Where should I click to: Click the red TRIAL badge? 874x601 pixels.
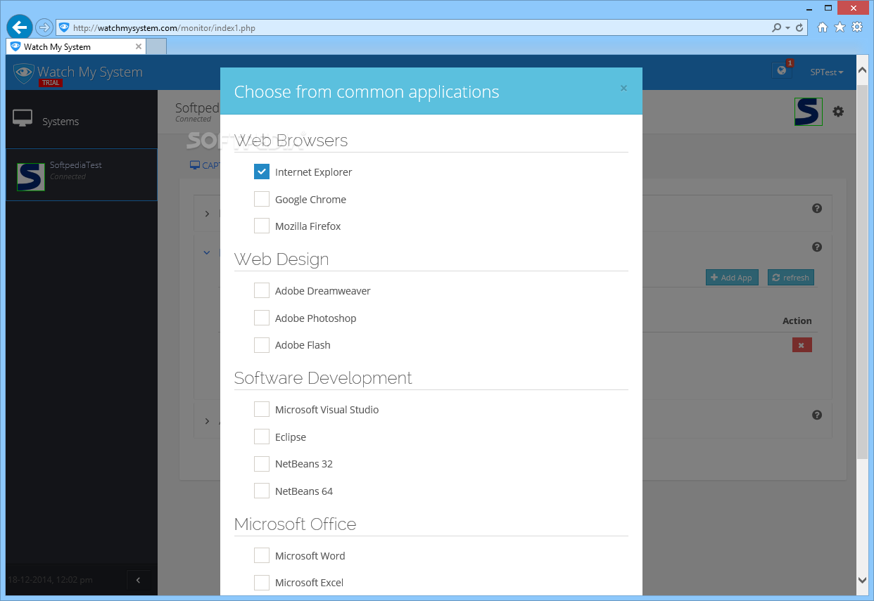click(x=51, y=83)
